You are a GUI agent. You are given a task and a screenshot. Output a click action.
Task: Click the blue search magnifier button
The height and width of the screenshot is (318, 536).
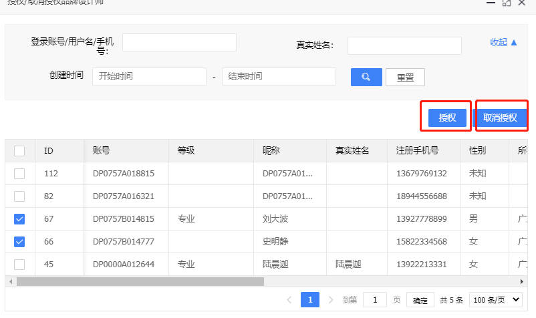click(x=366, y=77)
